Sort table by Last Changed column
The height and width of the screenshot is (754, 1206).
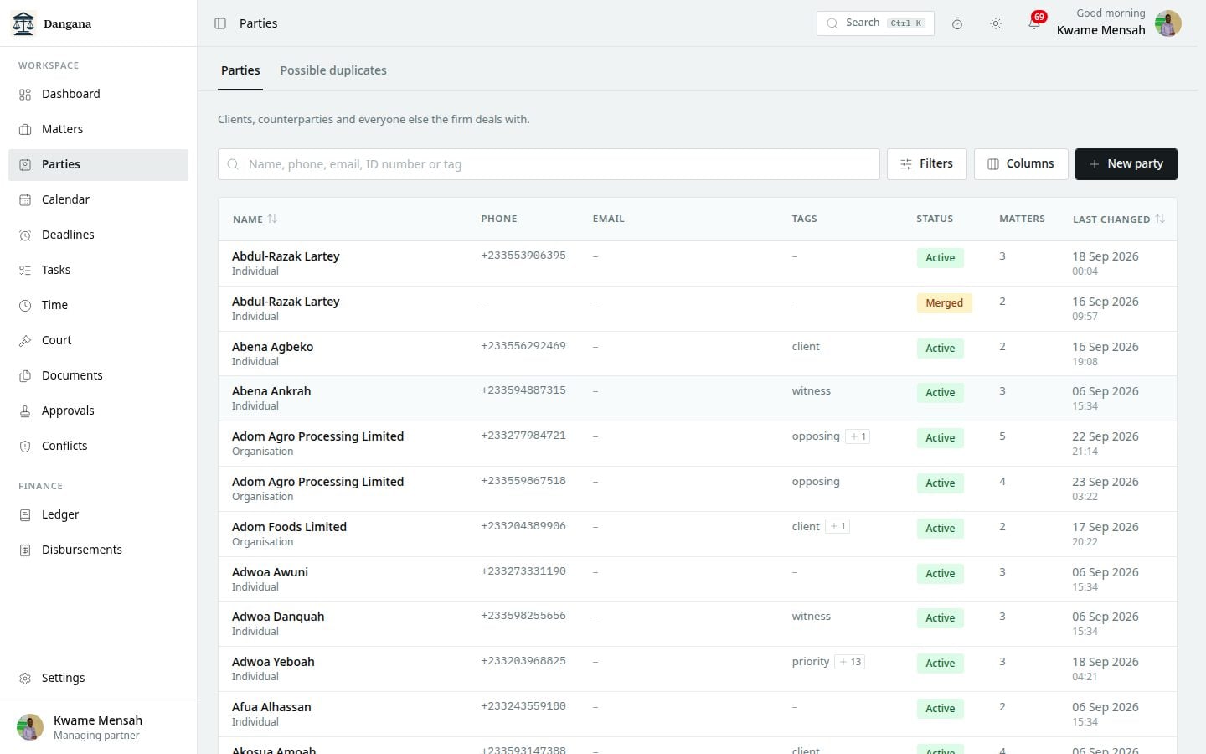(1118, 219)
